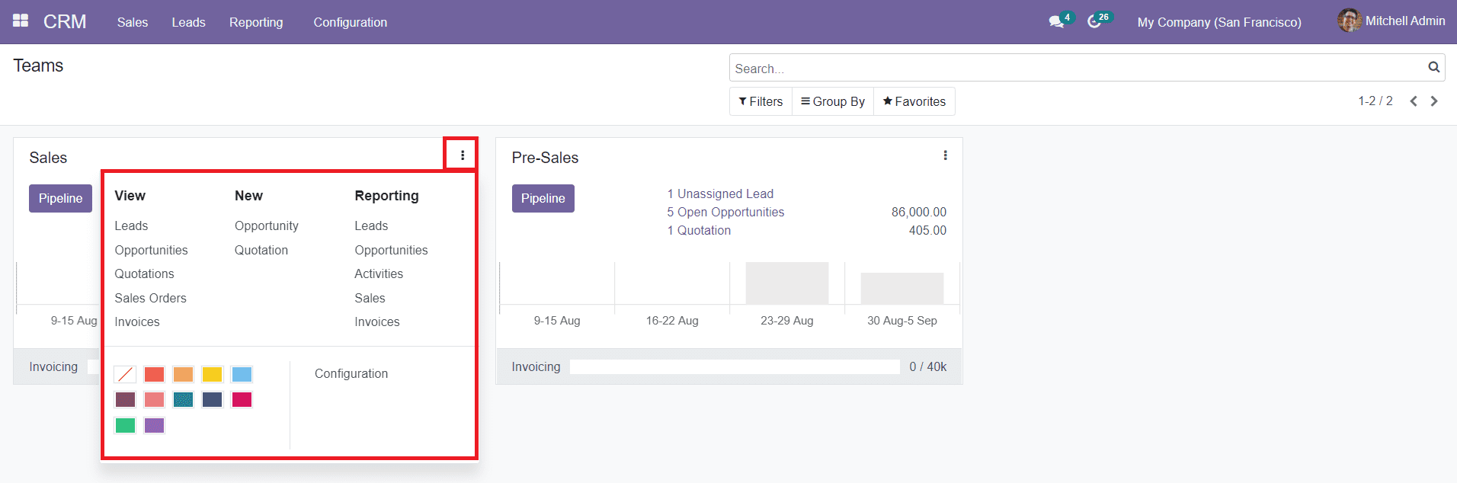Open the Reporting menu in navbar

tap(256, 22)
